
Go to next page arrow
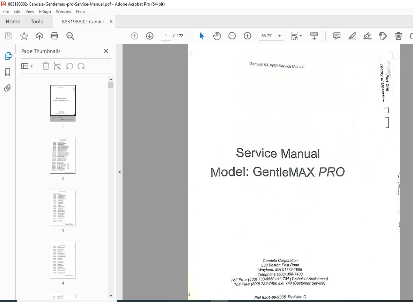(150, 36)
